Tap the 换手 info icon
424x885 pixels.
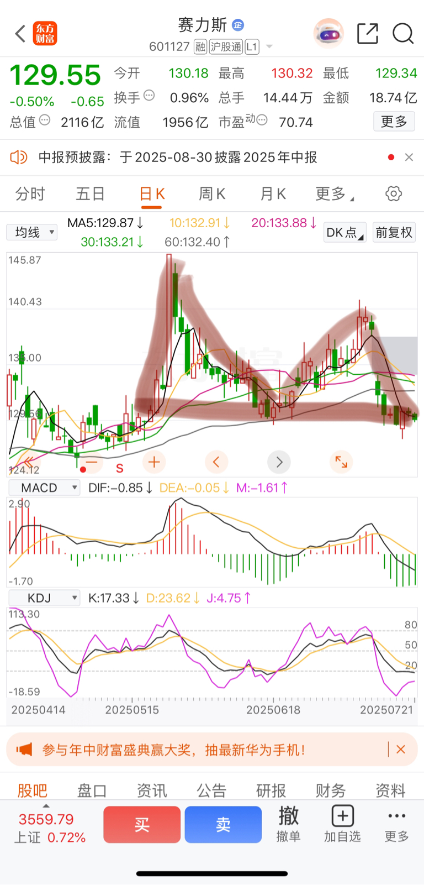coord(149,96)
